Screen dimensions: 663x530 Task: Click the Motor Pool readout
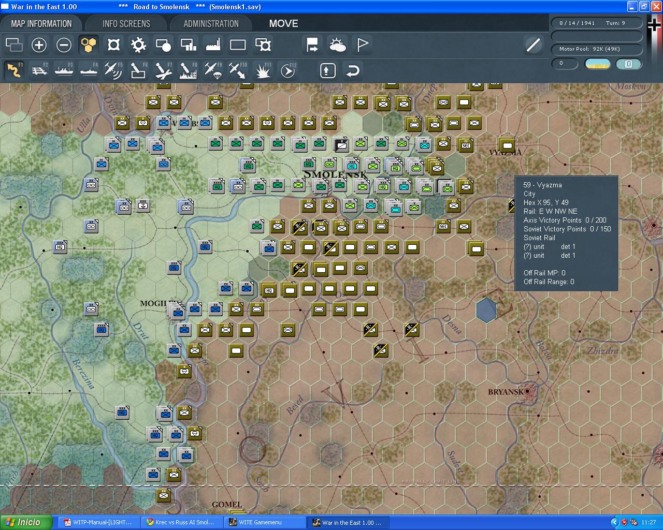click(x=596, y=49)
